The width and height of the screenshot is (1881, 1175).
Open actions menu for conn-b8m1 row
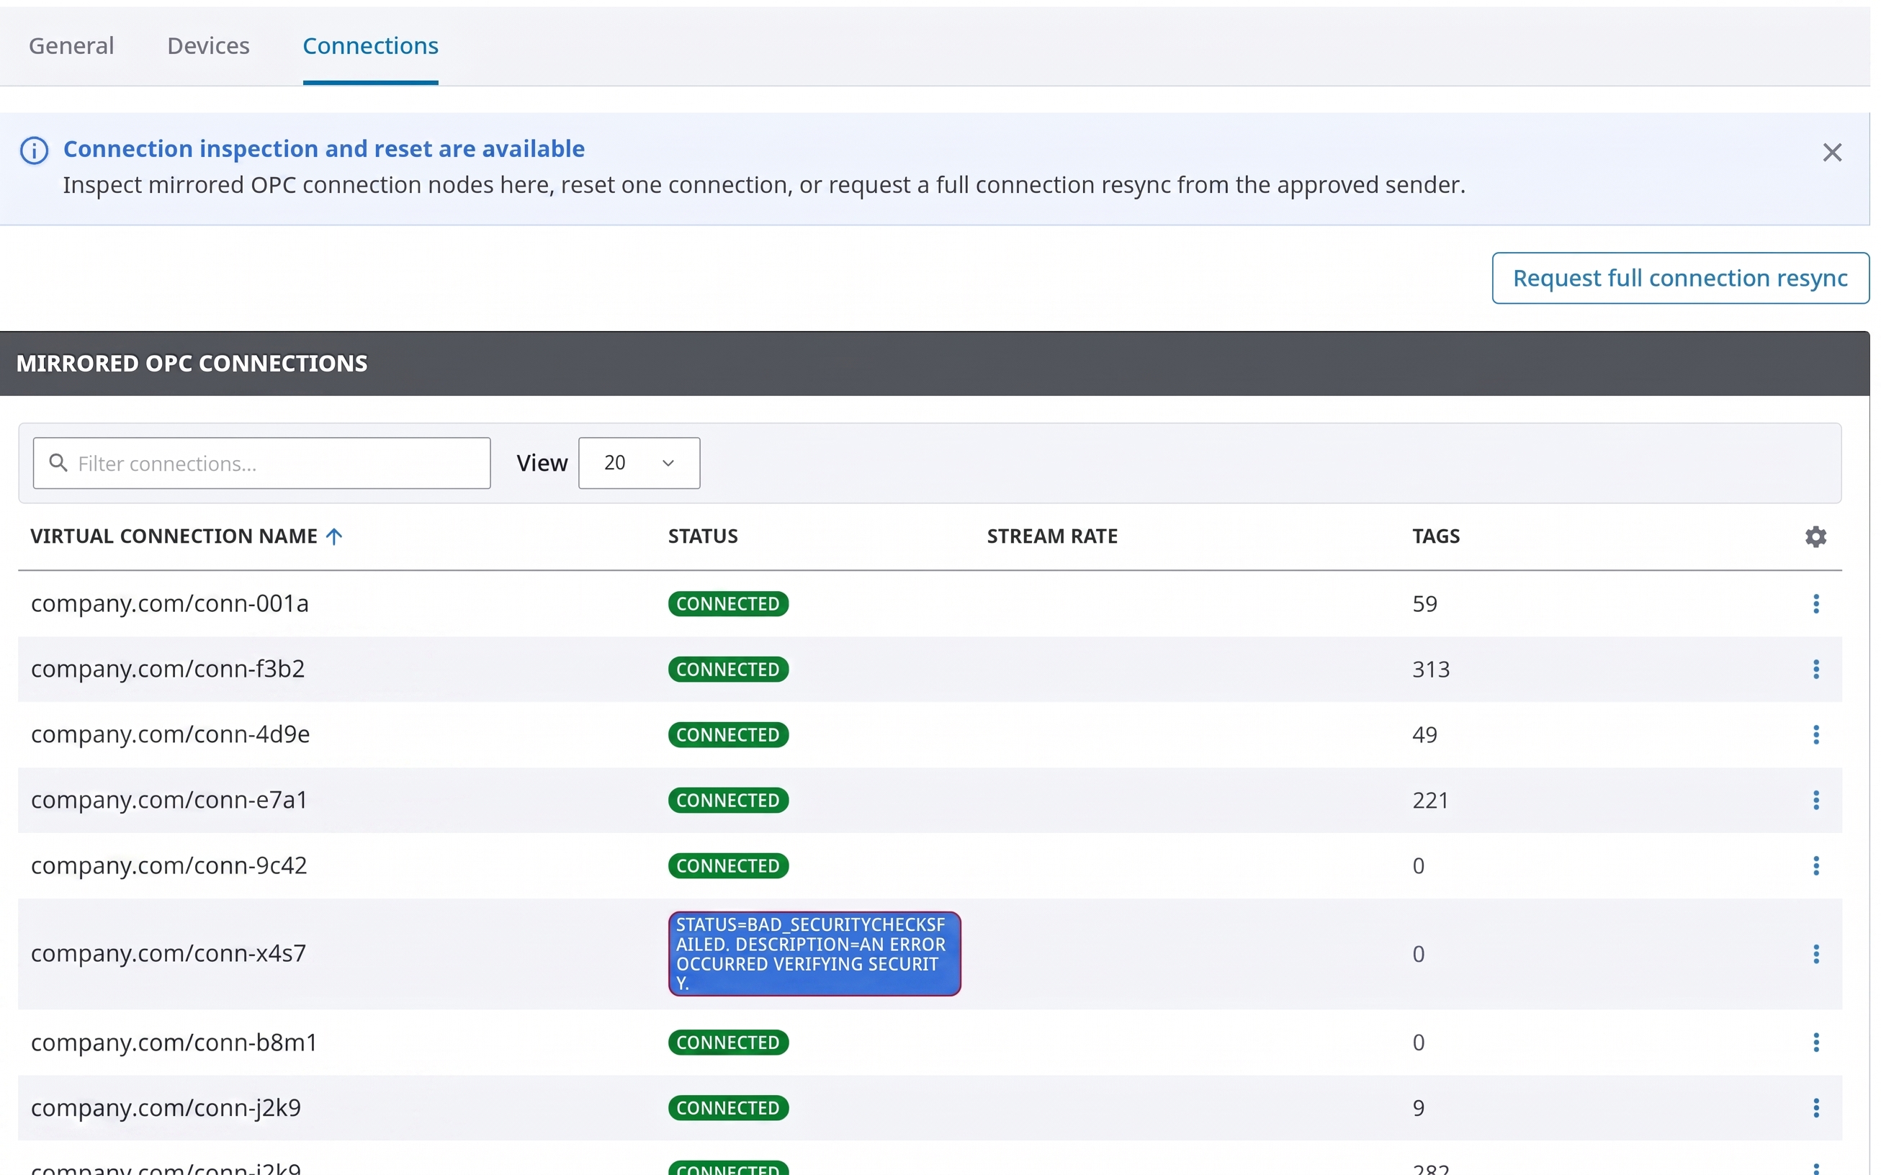1815,1042
